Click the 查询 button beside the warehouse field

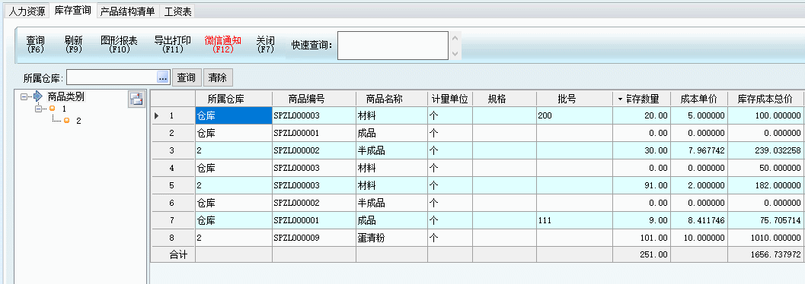tap(187, 77)
